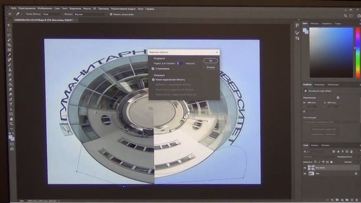Viewport: 361px width, 203px height.
Task: Select Новая выделенная область radio button
Action: tap(153, 80)
